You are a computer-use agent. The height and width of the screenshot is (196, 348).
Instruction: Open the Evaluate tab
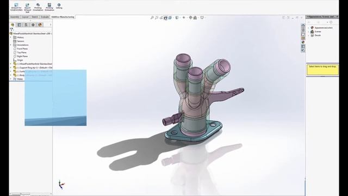point(45,17)
